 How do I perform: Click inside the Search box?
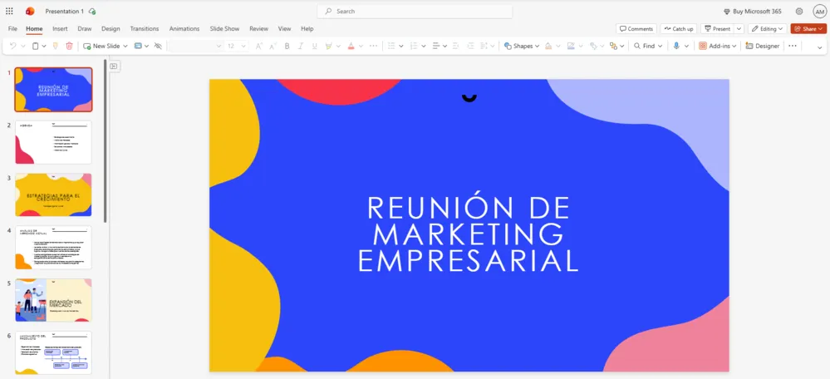415,11
